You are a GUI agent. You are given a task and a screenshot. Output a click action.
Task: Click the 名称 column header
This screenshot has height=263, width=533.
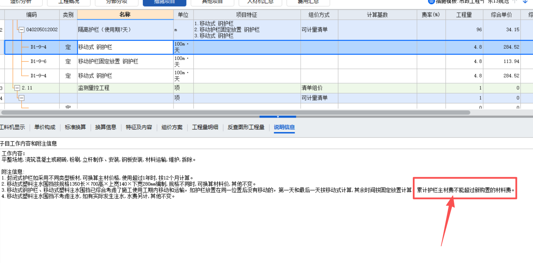pyautogui.click(x=125, y=15)
